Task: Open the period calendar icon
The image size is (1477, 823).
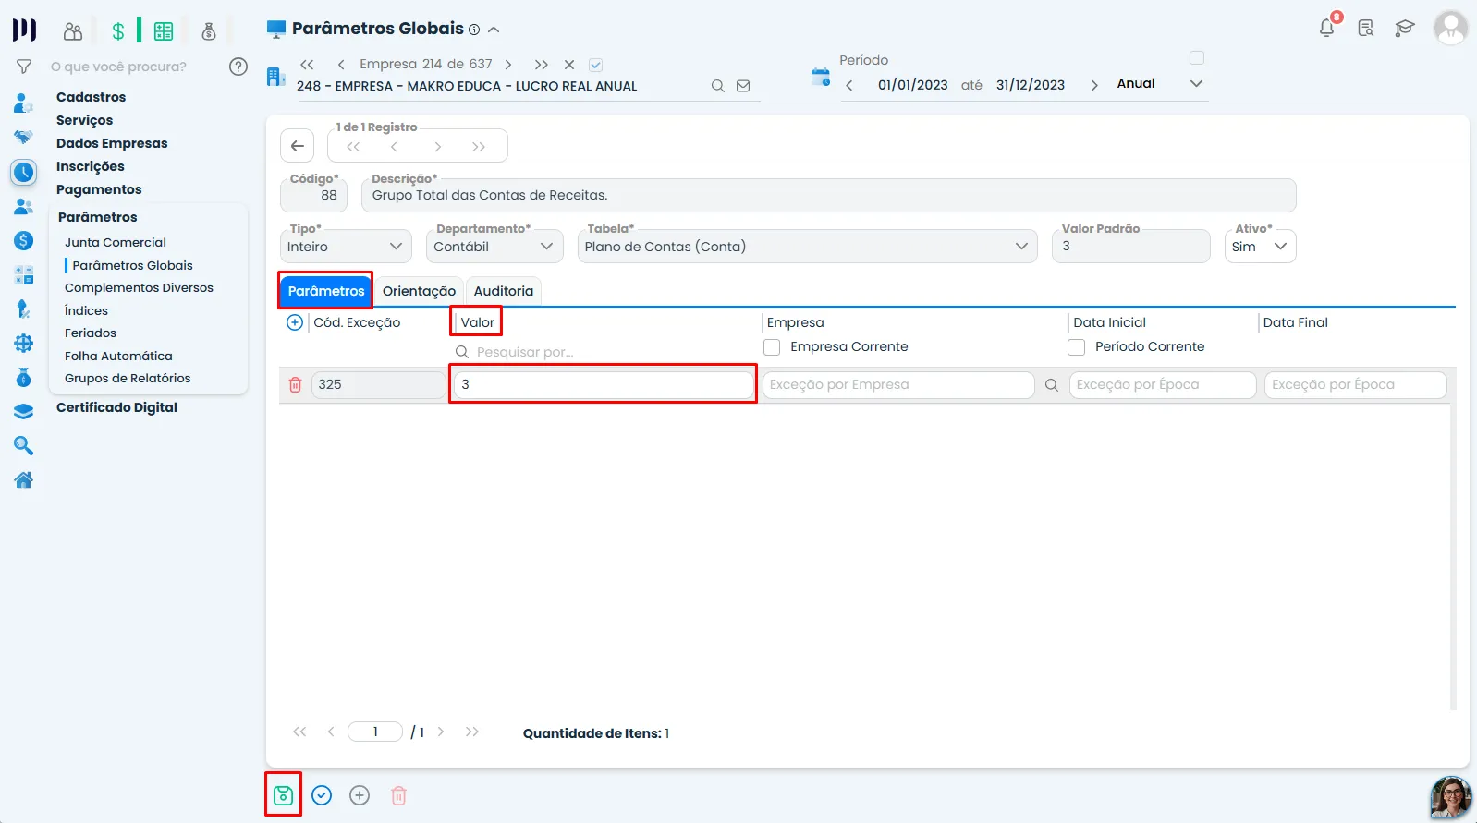Action: [821, 77]
